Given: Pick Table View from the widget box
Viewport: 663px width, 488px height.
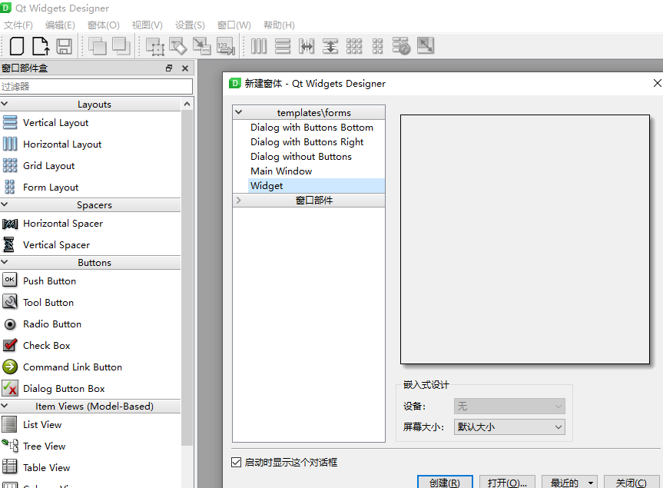Looking at the screenshot, I should (91, 468).
